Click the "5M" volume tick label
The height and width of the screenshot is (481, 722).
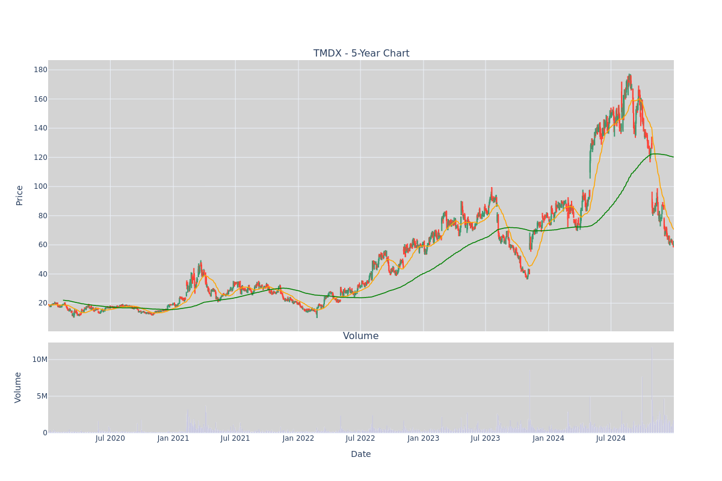pos(42,396)
